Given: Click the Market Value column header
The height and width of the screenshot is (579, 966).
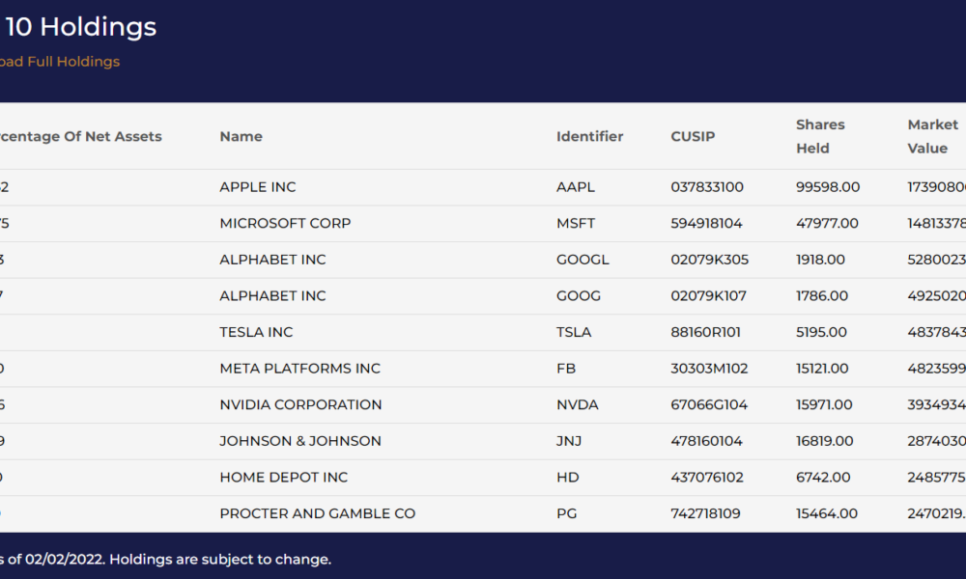Looking at the screenshot, I should [933, 136].
